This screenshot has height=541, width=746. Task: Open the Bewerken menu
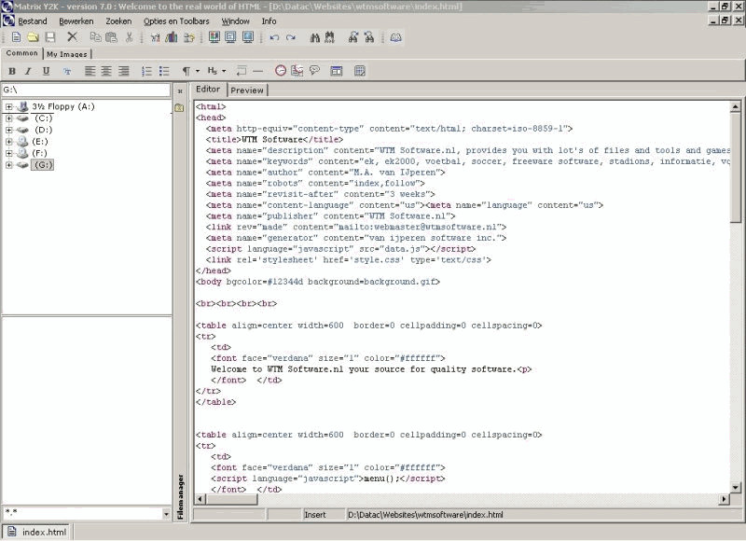tap(76, 21)
